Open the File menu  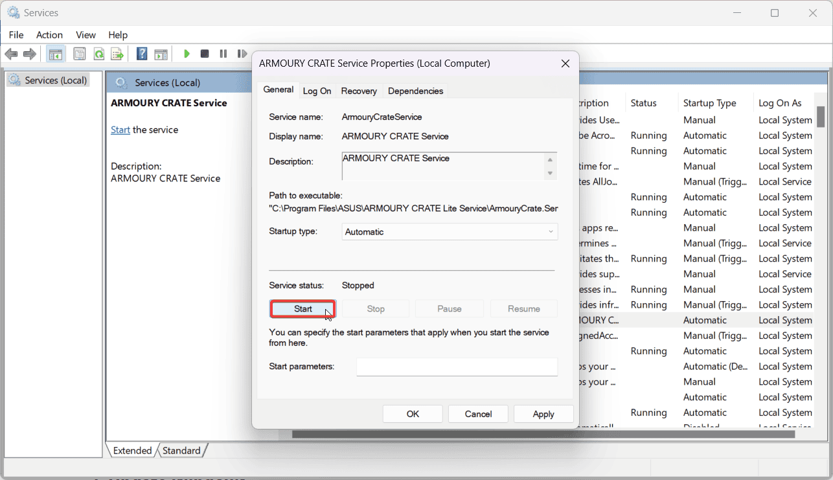pos(16,35)
